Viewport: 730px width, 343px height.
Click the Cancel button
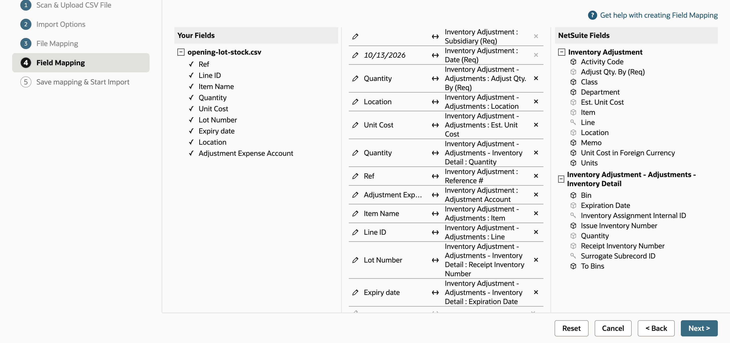[613, 328]
